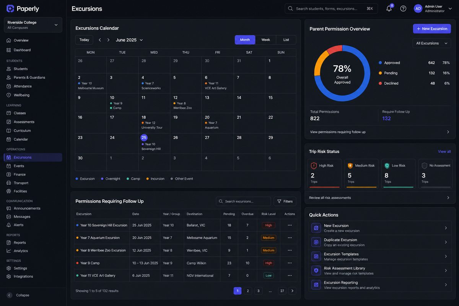The width and height of the screenshot is (459, 306).
Task: Open Excursion Reporting quick action
Action: (x=379, y=285)
